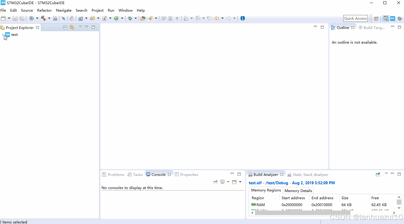404x224 pixels.
Task: Open the Debug dropdown arrow
Action: point(136,18)
